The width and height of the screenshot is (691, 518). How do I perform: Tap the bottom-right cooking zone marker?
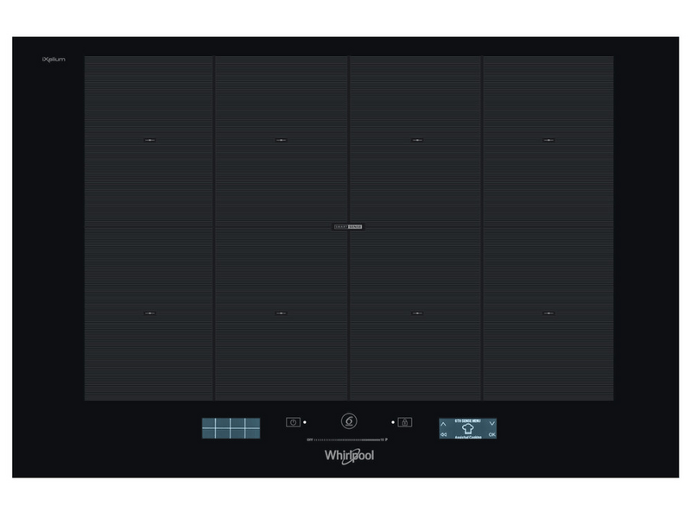[x=548, y=313]
